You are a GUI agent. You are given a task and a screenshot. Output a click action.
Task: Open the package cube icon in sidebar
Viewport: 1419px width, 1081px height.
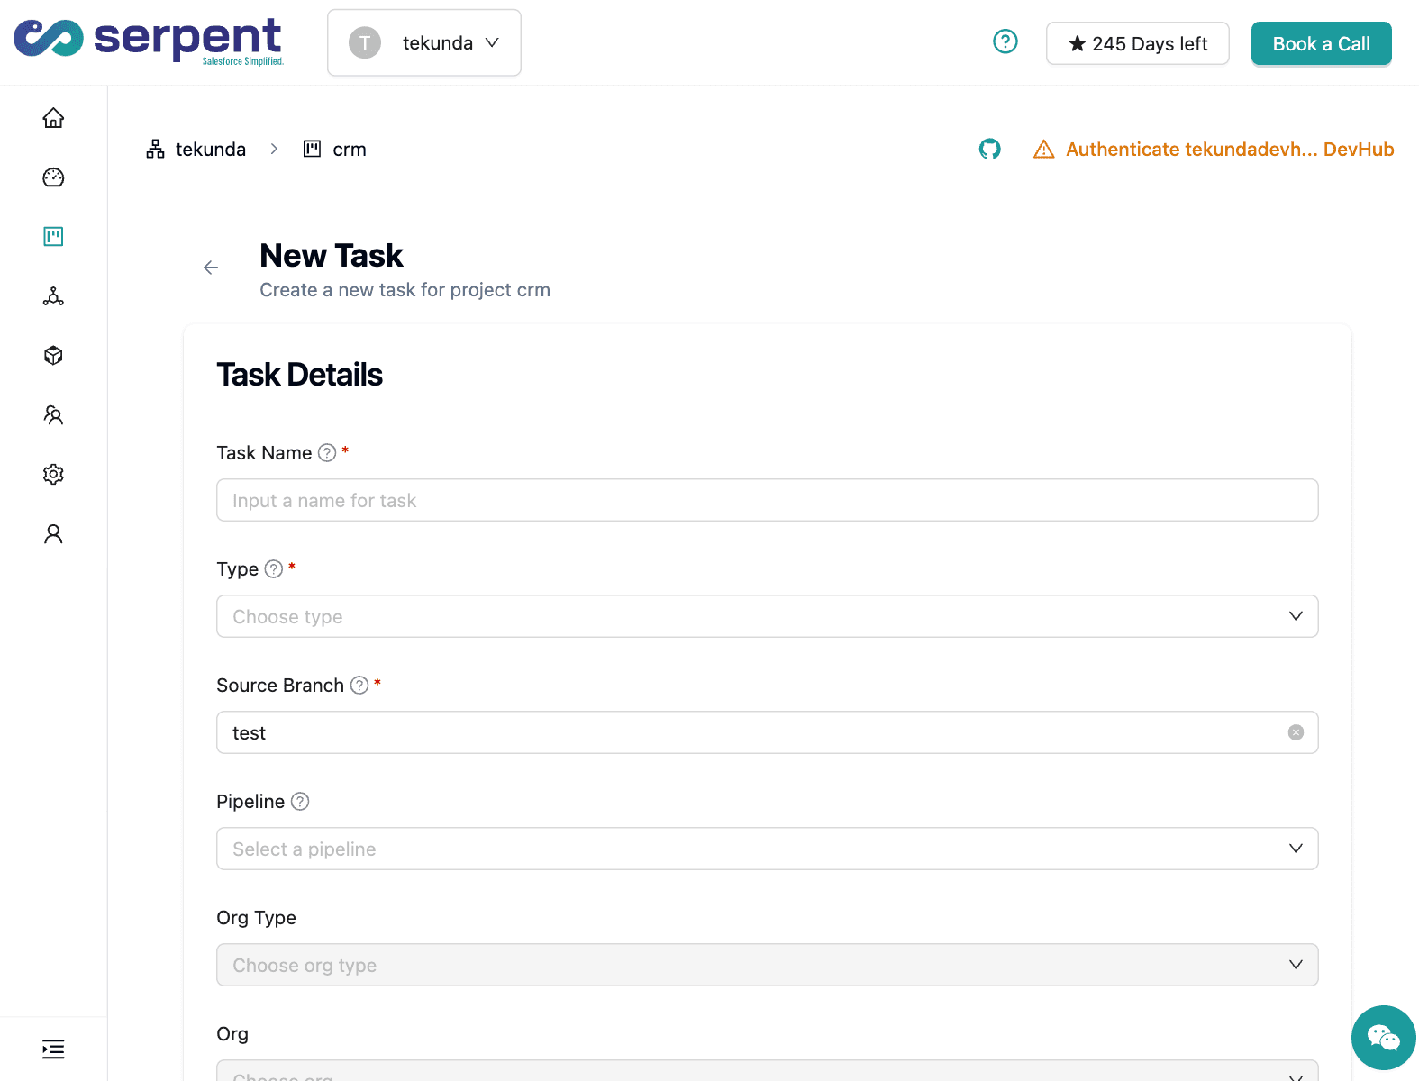click(53, 356)
